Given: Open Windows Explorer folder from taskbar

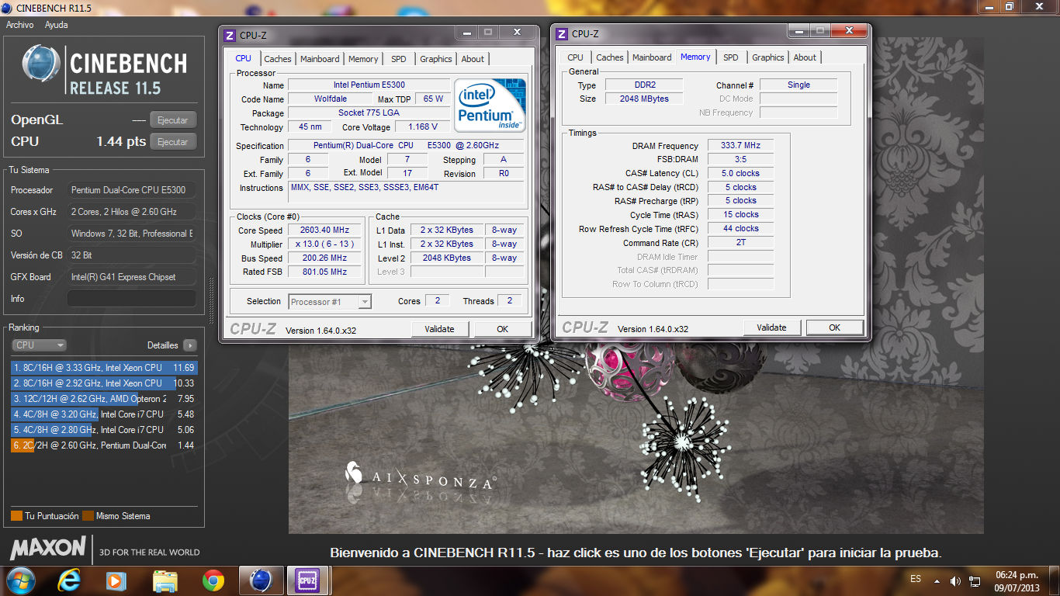Looking at the screenshot, I should (x=165, y=580).
